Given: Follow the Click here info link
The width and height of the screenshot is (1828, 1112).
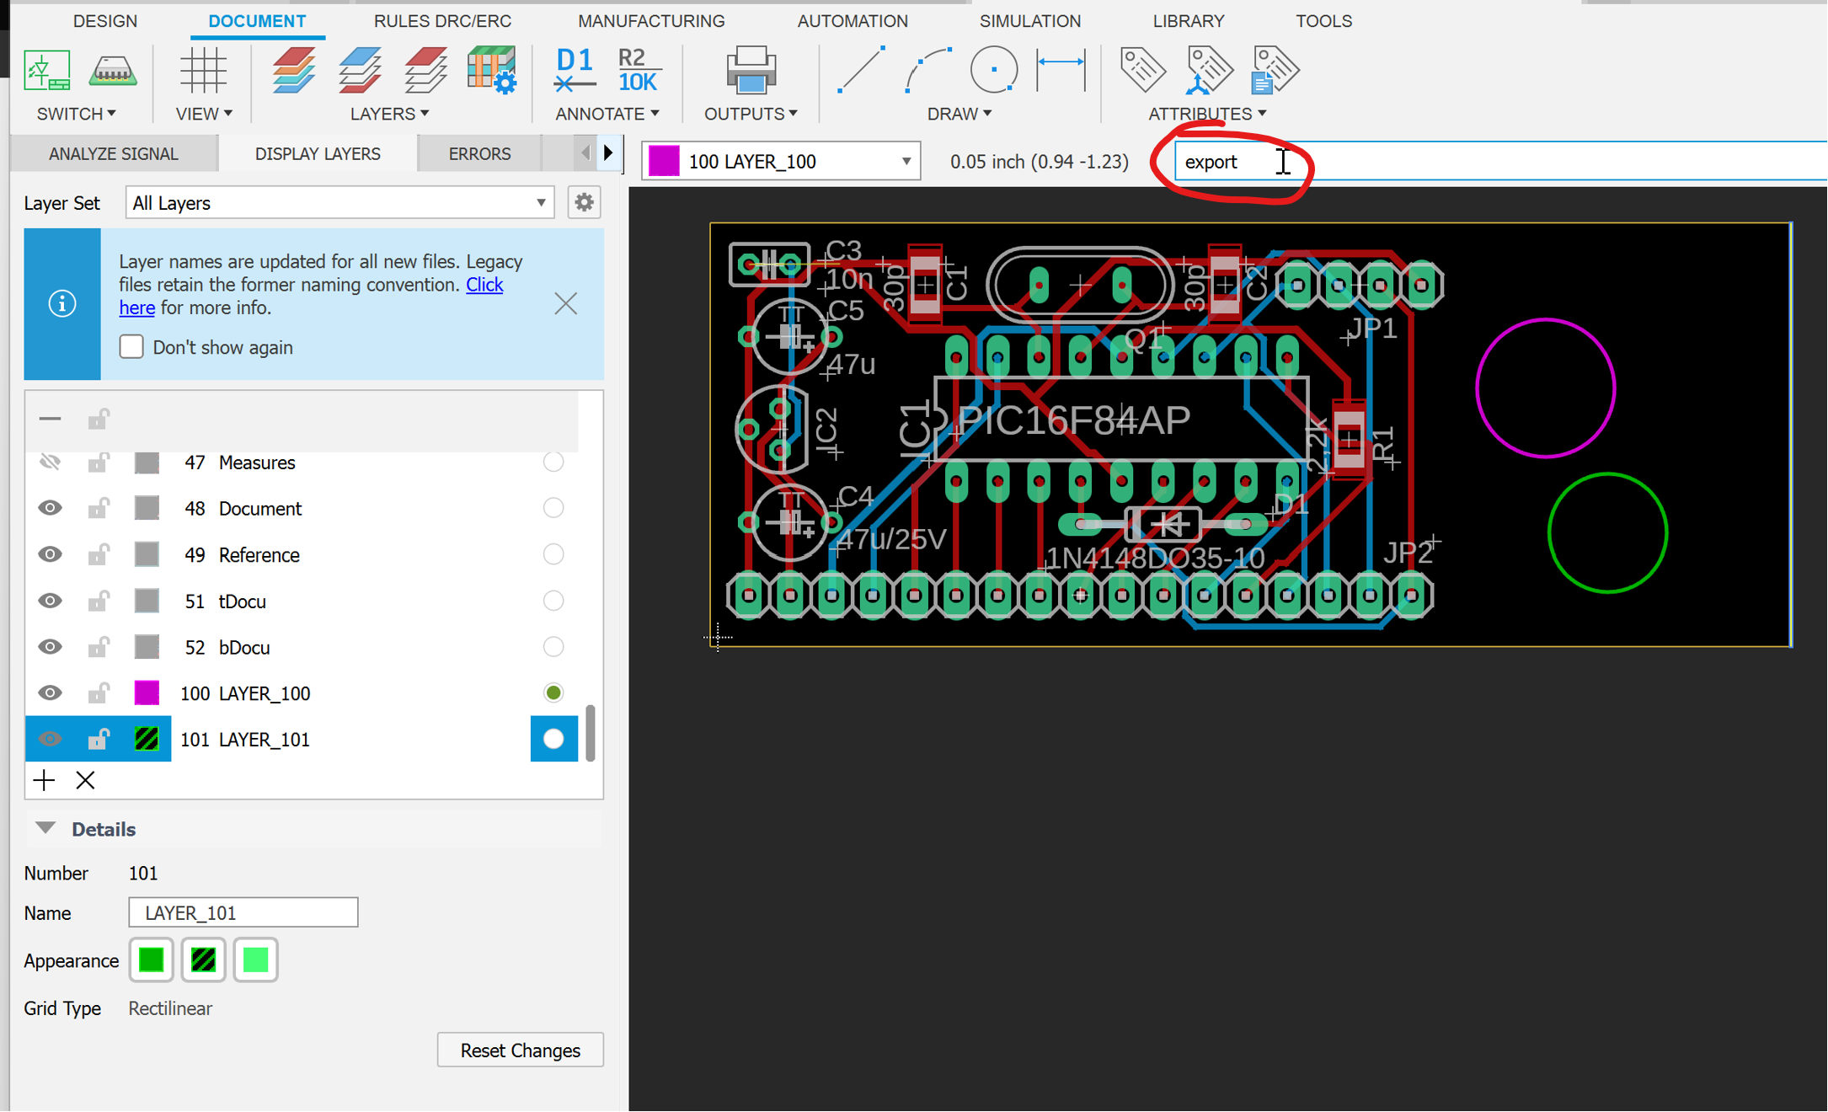Looking at the screenshot, I should point(484,285).
